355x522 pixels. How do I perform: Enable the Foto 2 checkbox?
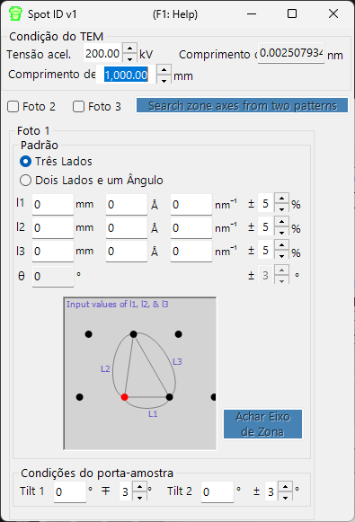point(13,107)
